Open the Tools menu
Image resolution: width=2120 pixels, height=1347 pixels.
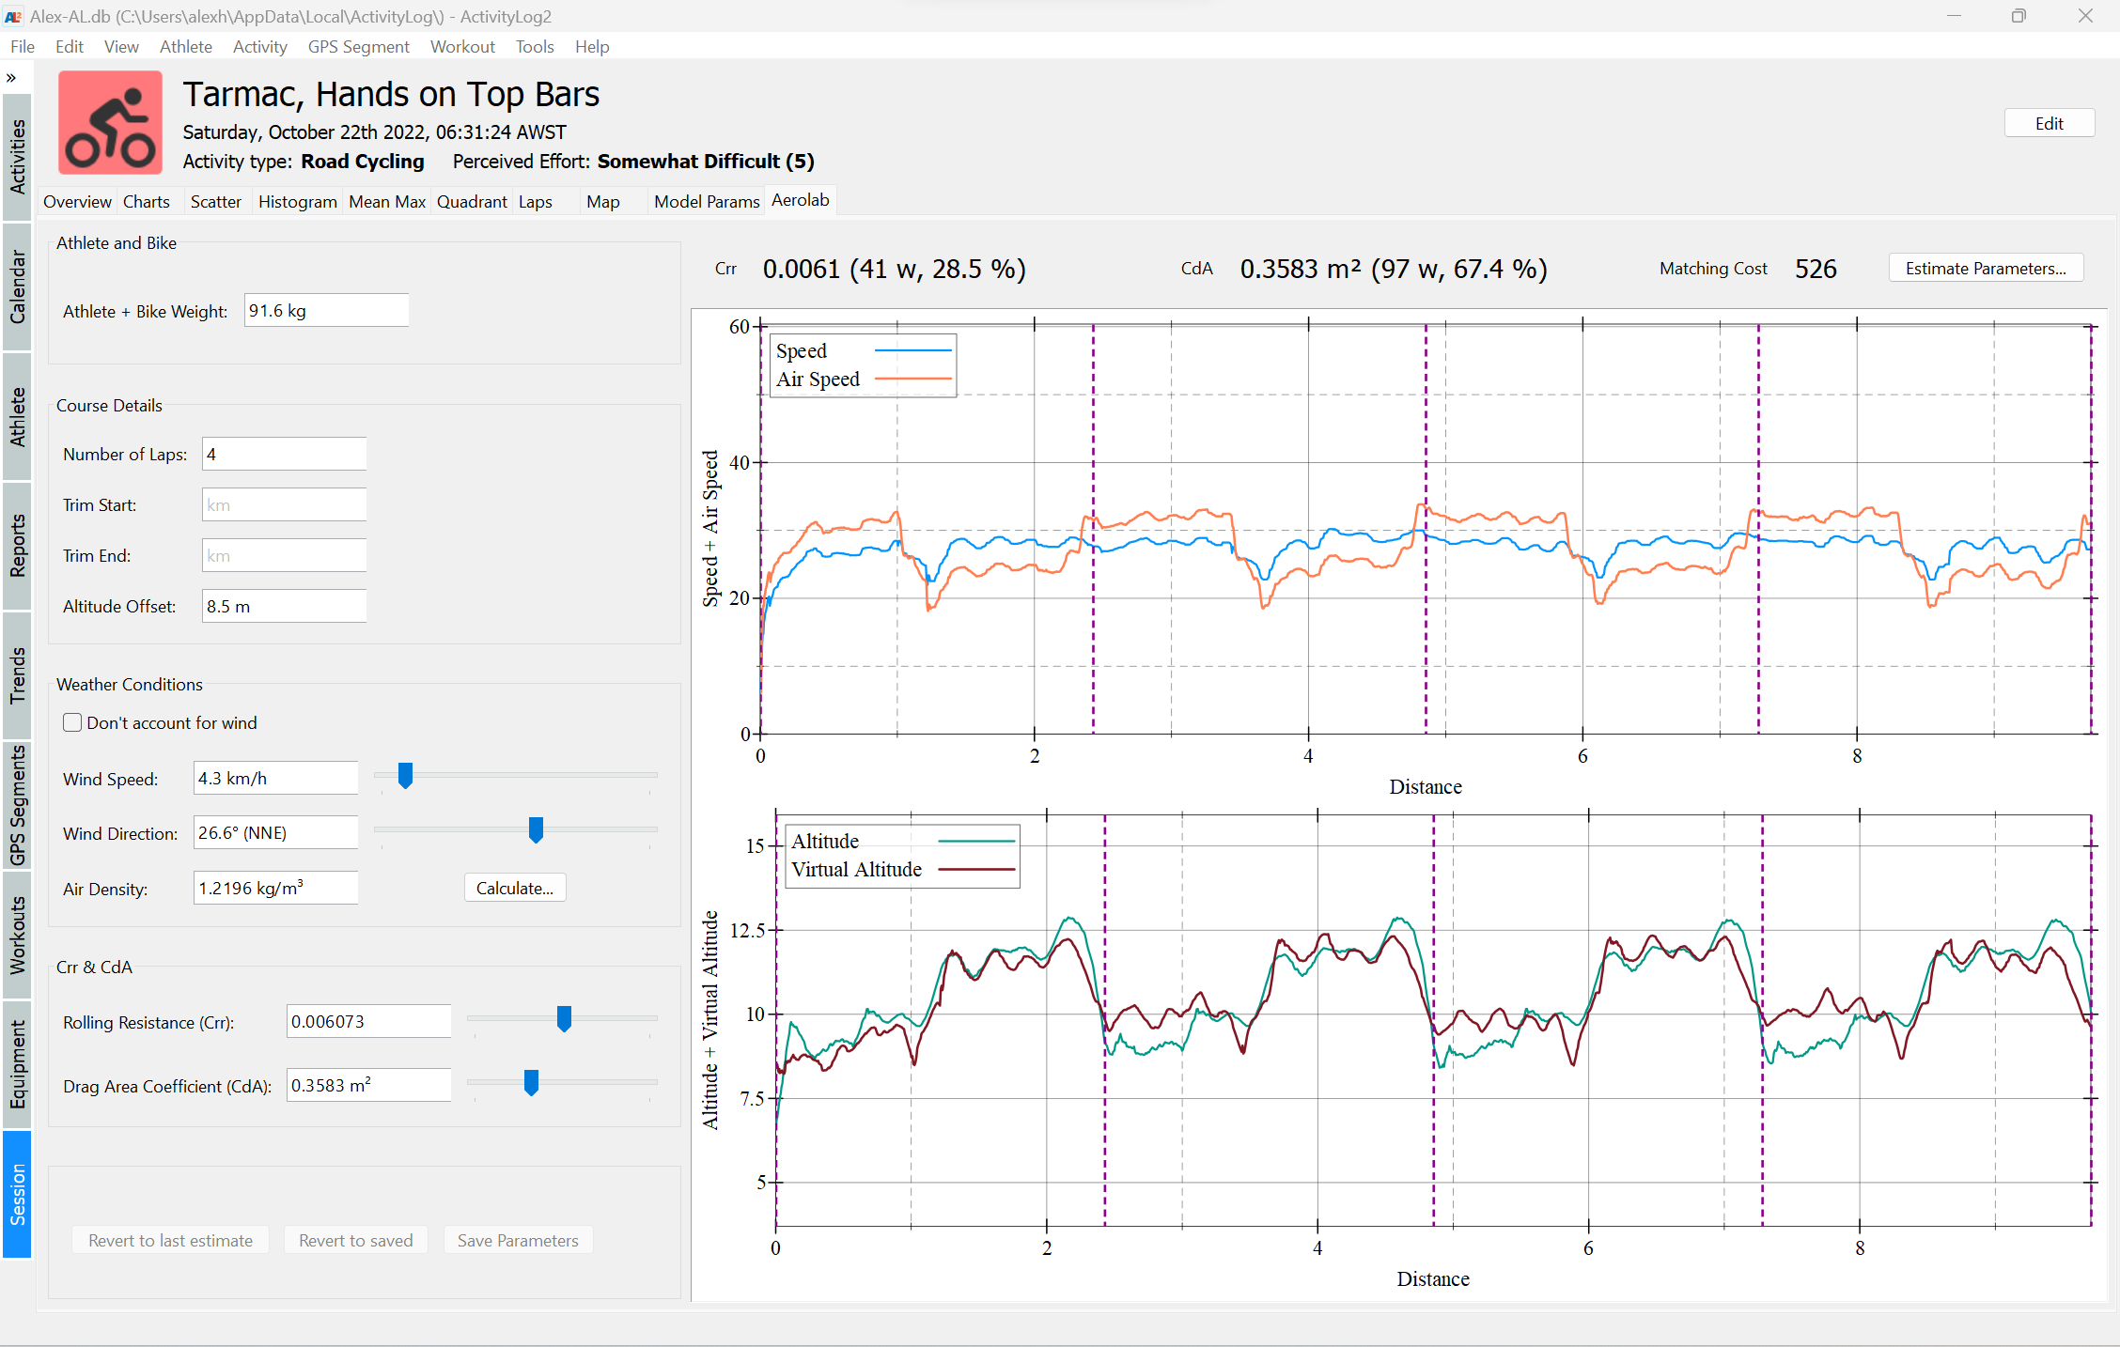(534, 46)
